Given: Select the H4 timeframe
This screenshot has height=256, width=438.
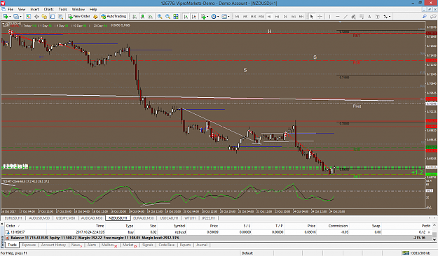Looking at the screenshot, I should click(277, 17).
